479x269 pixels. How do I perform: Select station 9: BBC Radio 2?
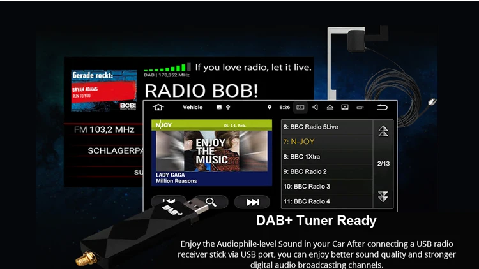point(327,171)
